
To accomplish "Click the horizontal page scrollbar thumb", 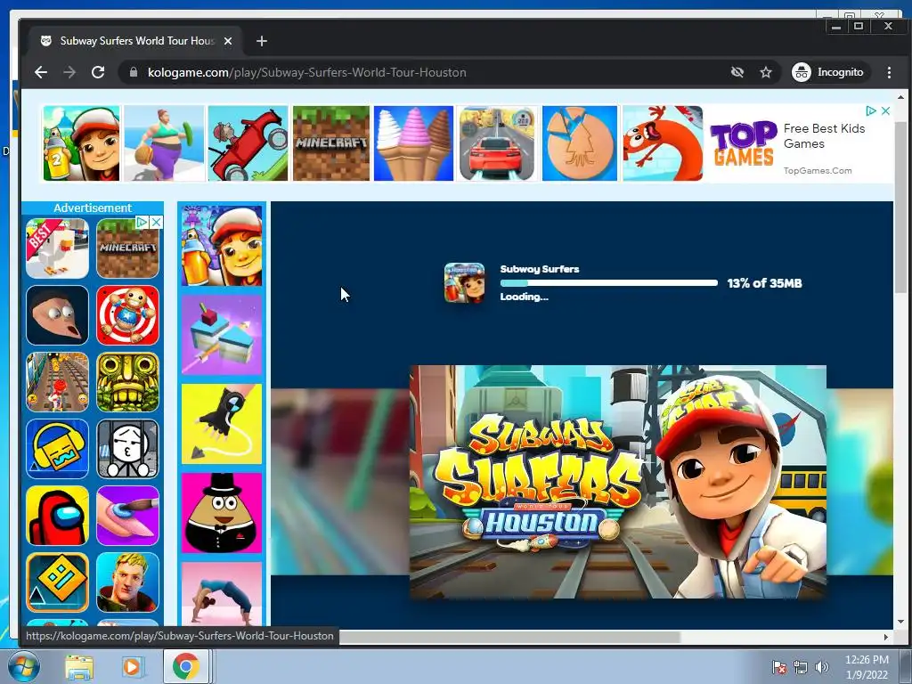I will [x=509, y=637].
